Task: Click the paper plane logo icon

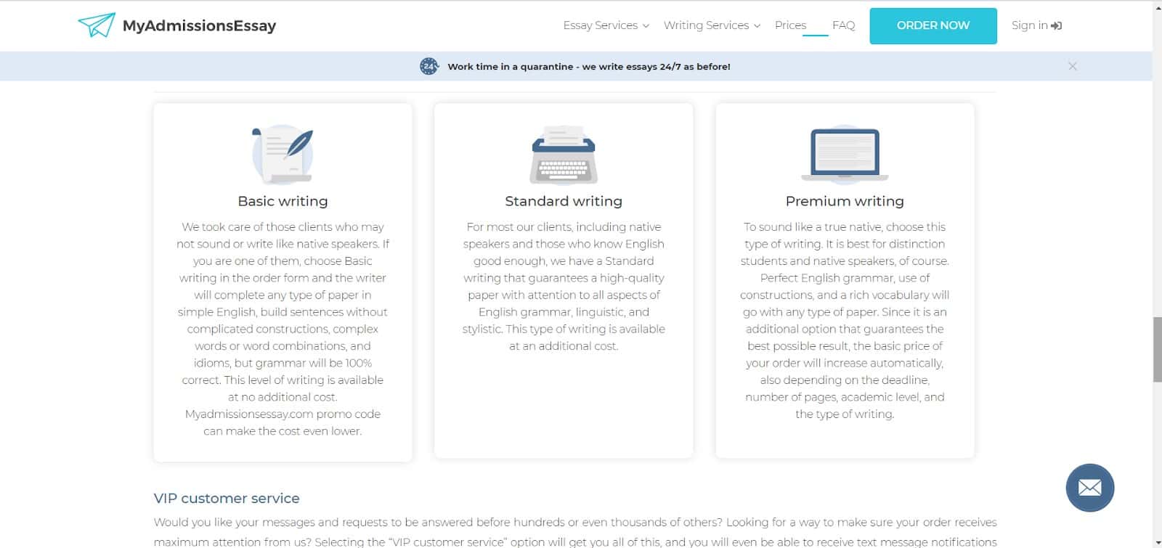Action: (x=97, y=25)
